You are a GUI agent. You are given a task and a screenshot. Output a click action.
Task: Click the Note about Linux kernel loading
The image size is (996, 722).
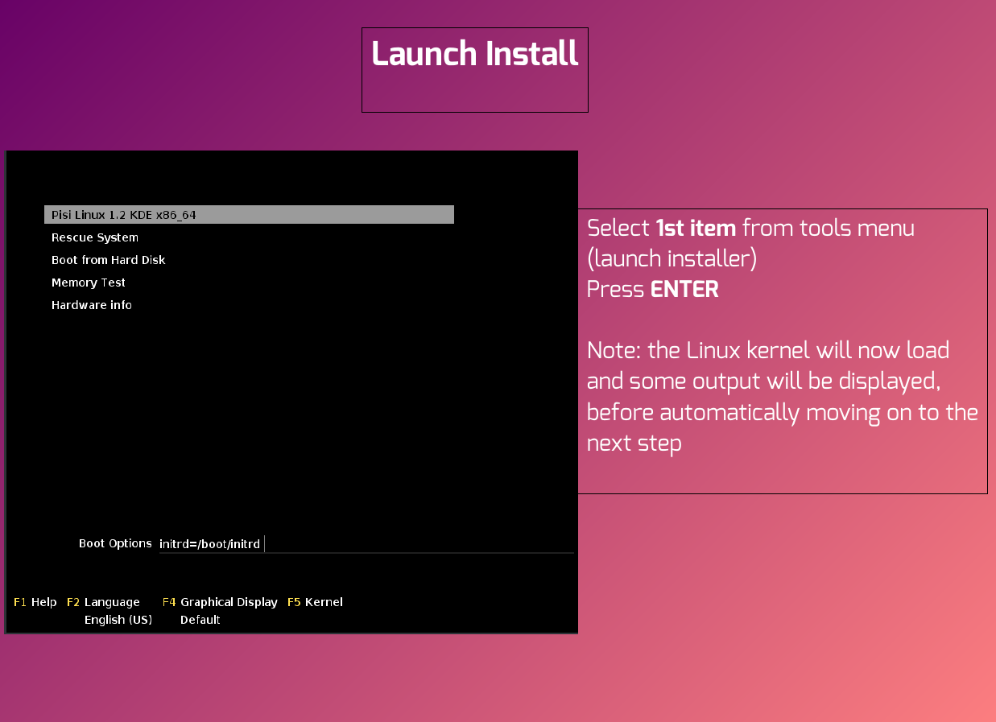783,397
